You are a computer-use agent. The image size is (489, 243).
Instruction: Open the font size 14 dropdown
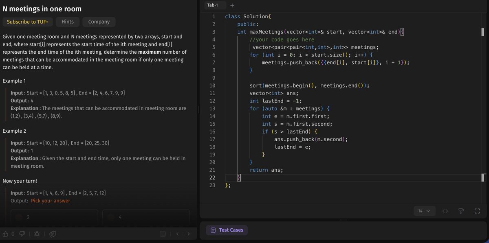tap(424, 211)
